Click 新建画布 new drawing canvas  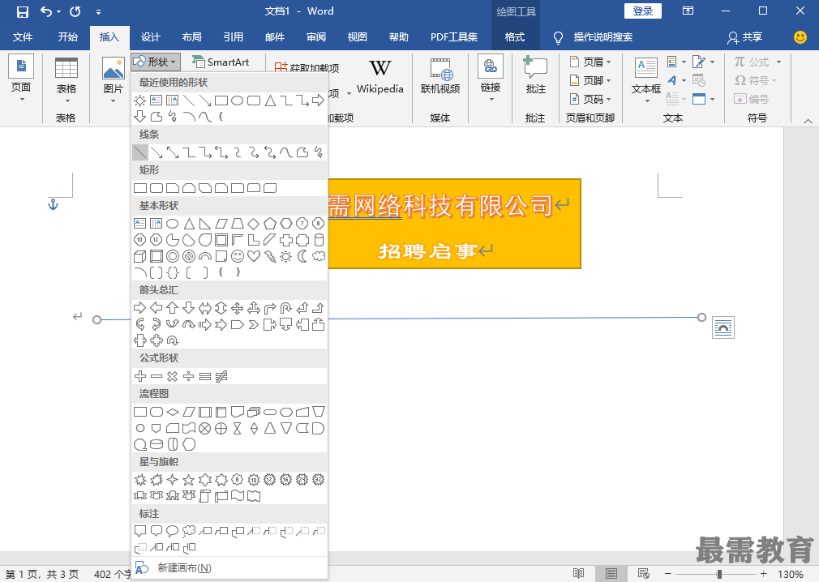[229, 568]
